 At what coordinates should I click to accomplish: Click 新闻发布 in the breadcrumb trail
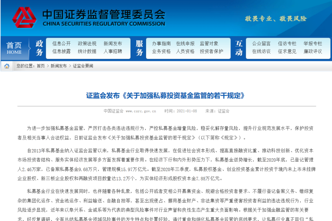click(x=58, y=66)
